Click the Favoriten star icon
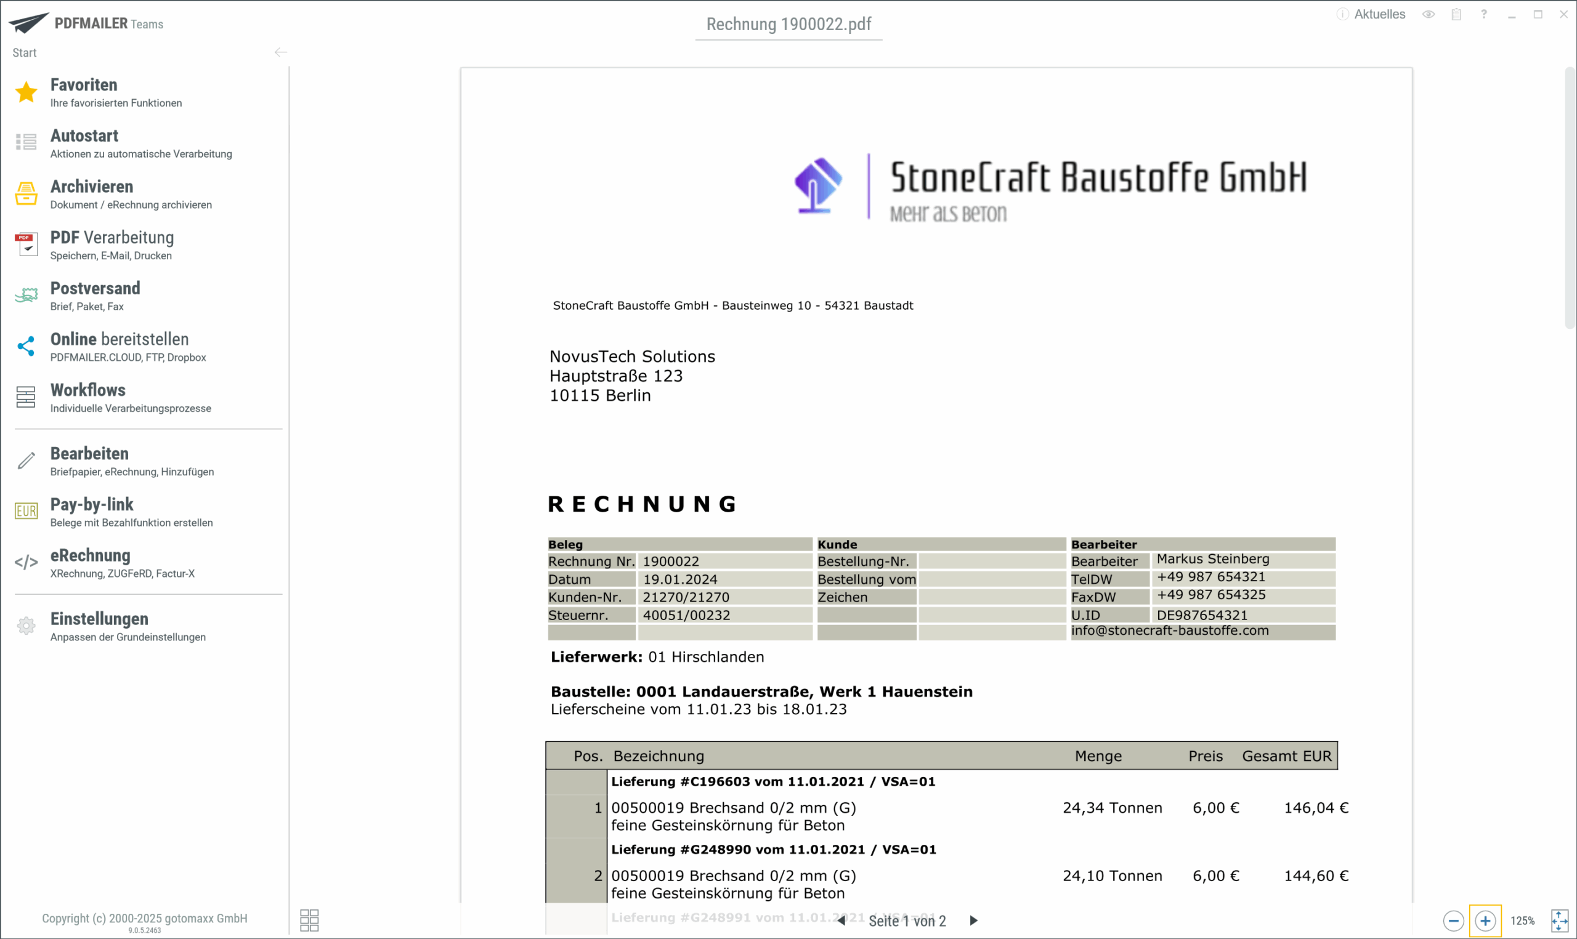 (x=26, y=92)
